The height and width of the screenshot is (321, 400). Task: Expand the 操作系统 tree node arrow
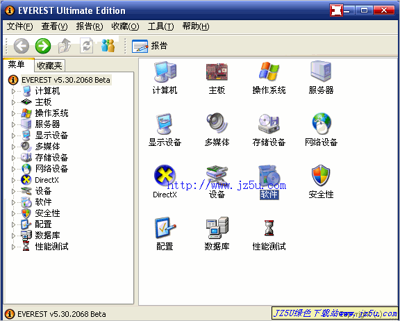tap(13, 113)
